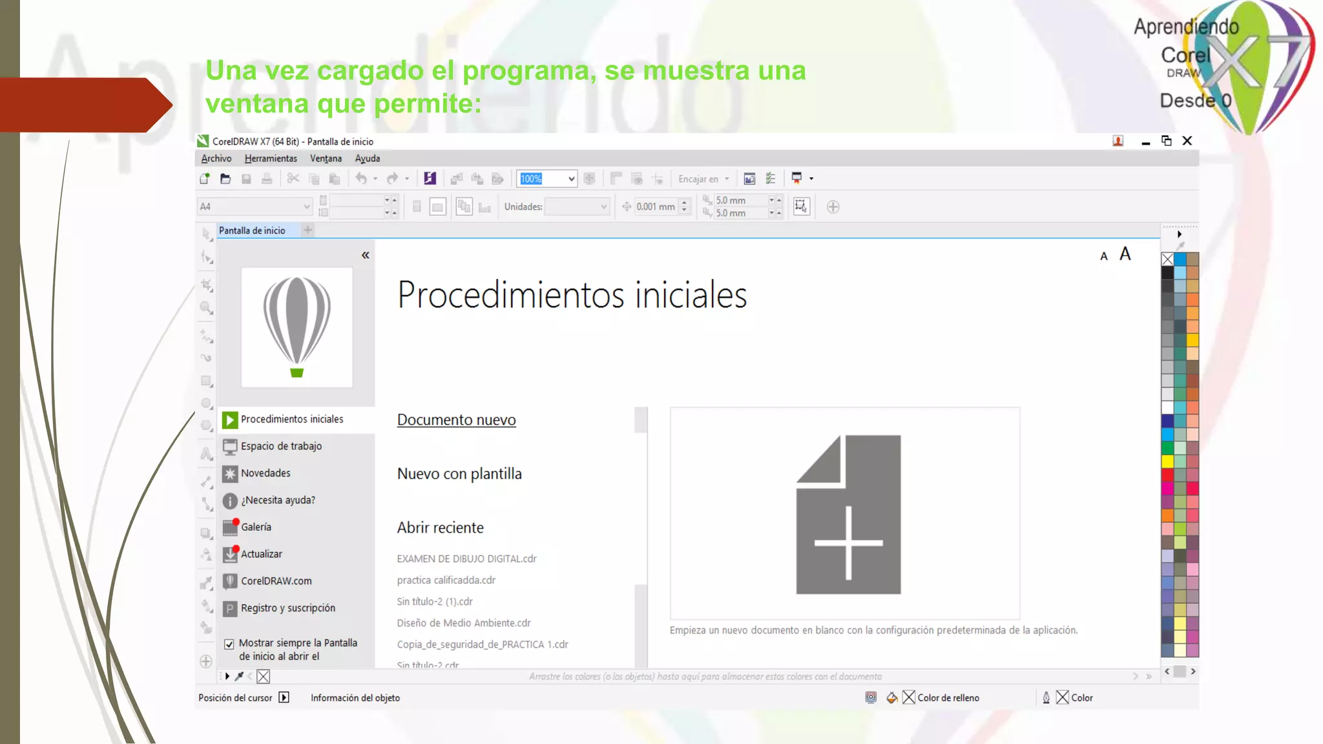
Task: Open Galería in sidebar
Action: point(297,527)
